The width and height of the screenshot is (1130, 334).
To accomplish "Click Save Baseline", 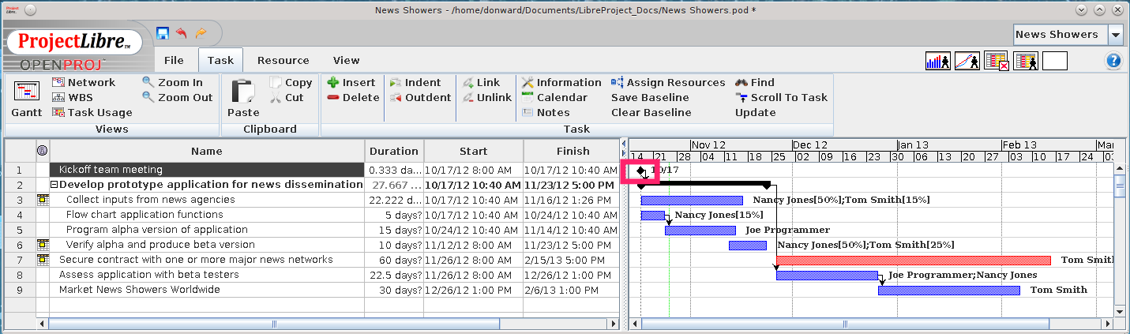I will (x=650, y=97).
